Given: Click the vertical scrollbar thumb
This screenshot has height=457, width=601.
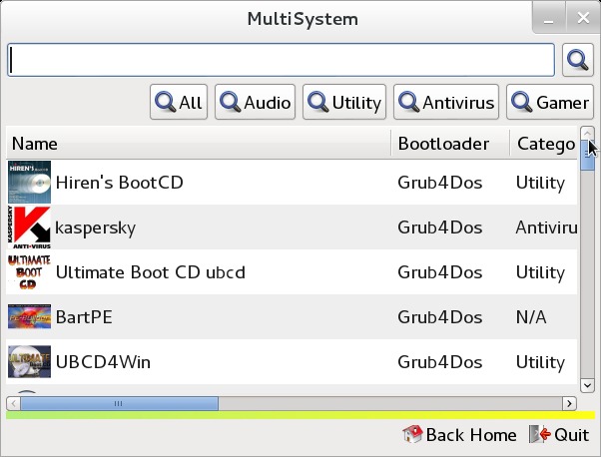Looking at the screenshot, I should click(x=587, y=155).
